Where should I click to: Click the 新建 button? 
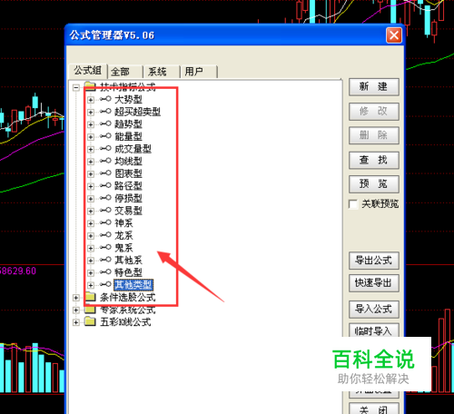click(x=374, y=87)
